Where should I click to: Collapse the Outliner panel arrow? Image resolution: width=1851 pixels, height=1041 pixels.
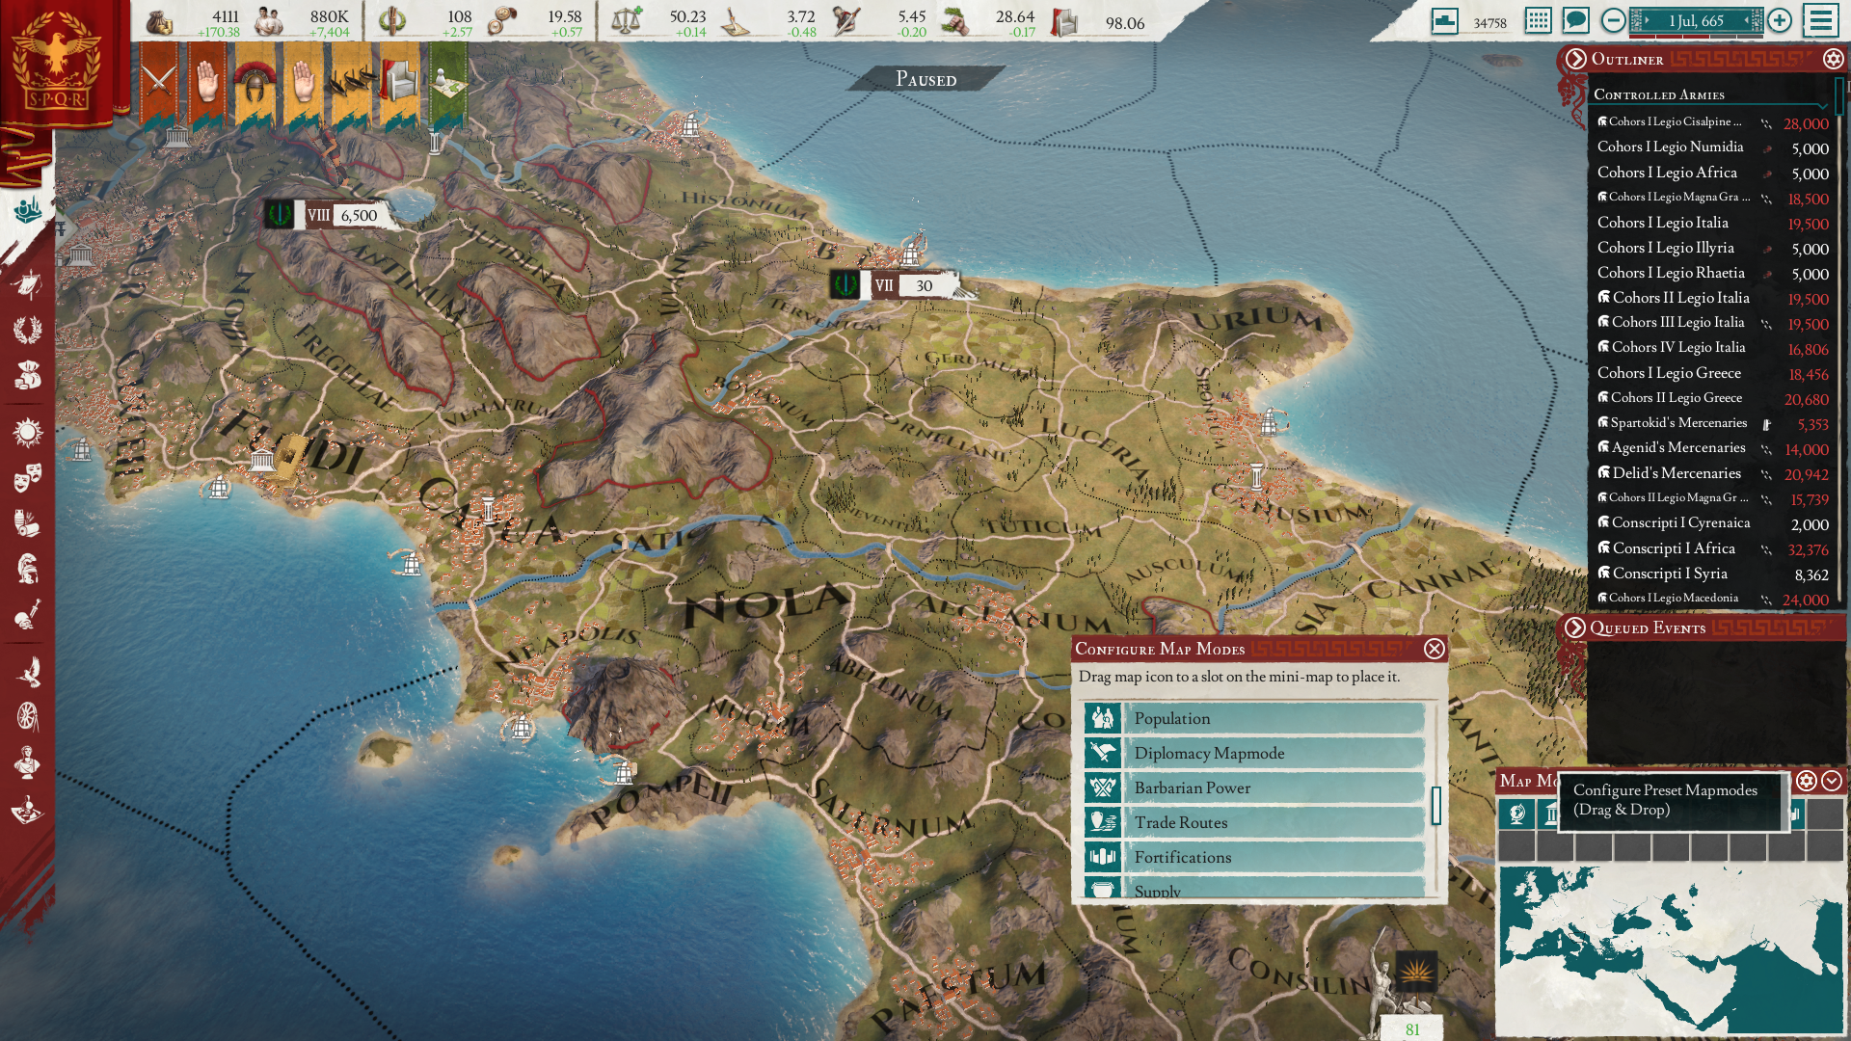(1576, 59)
